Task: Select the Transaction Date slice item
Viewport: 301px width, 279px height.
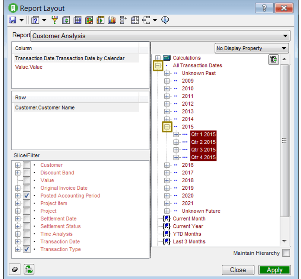Action: click(60, 241)
